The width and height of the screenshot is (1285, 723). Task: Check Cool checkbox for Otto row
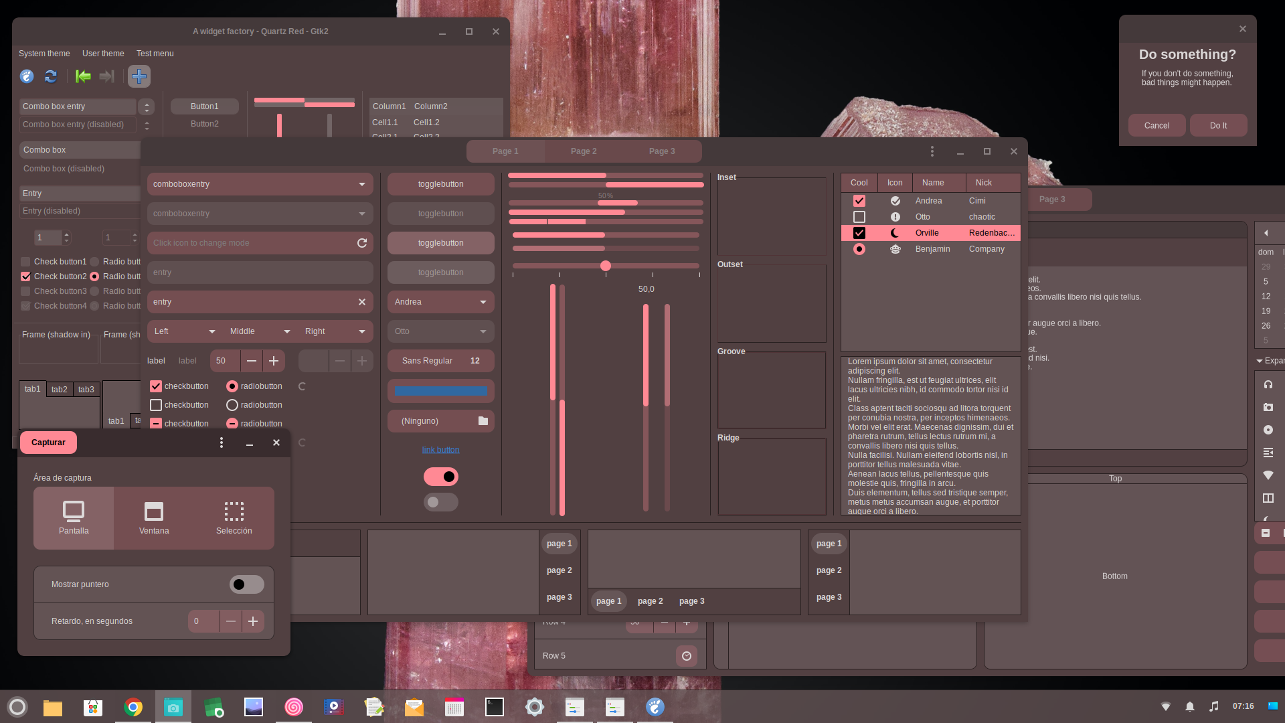coord(859,217)
